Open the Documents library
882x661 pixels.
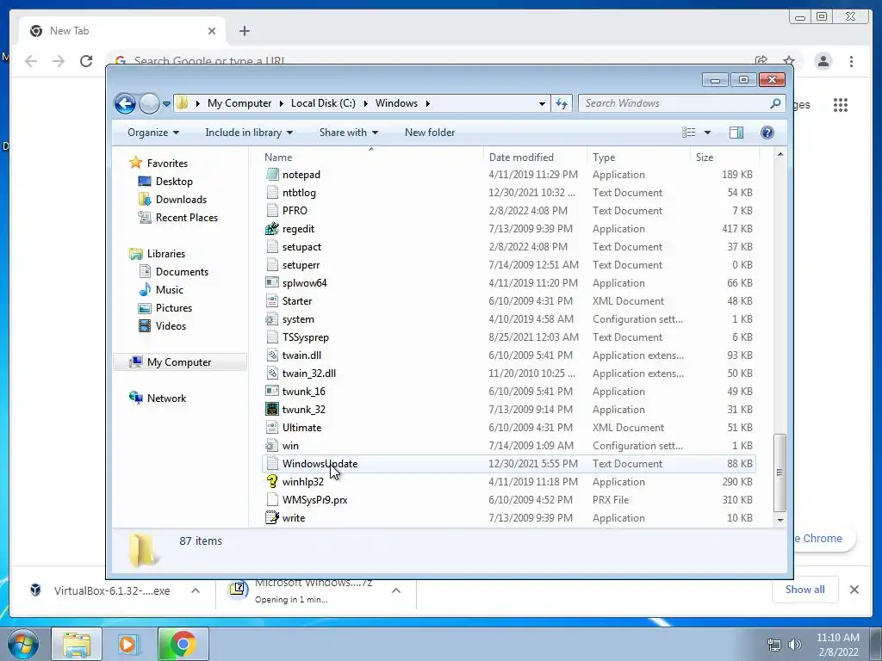[182, 272]
